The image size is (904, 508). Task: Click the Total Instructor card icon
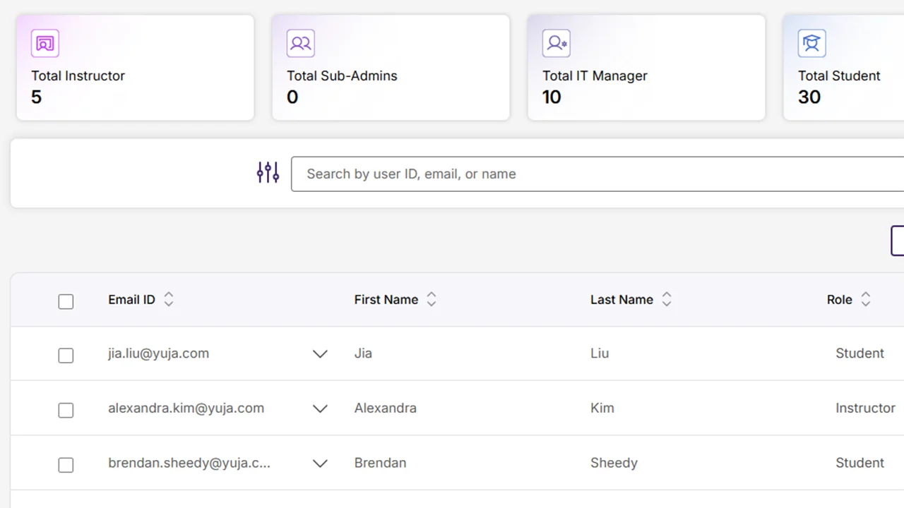click(x=45, y=44)
